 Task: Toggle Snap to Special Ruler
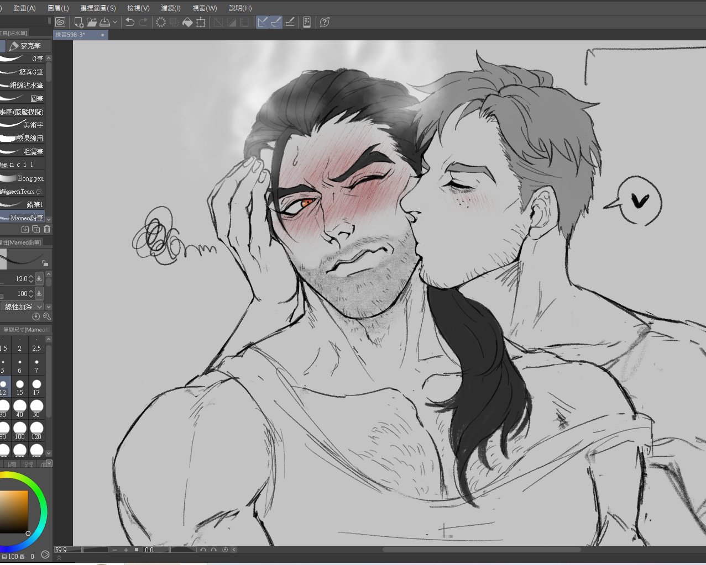coord(276,22)
